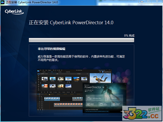Click the description starting with "威力导演是一款"
The height and width of the screenshot is (122, 163).
click(81, 58)
